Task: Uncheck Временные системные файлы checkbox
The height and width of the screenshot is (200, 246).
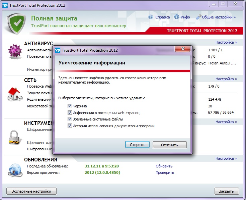Action: (70, 119)
